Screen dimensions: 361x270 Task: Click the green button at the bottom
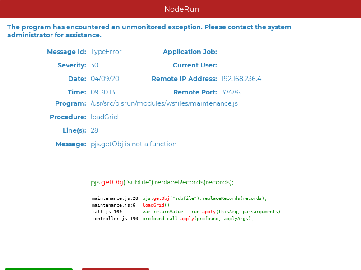coord(39,269)
